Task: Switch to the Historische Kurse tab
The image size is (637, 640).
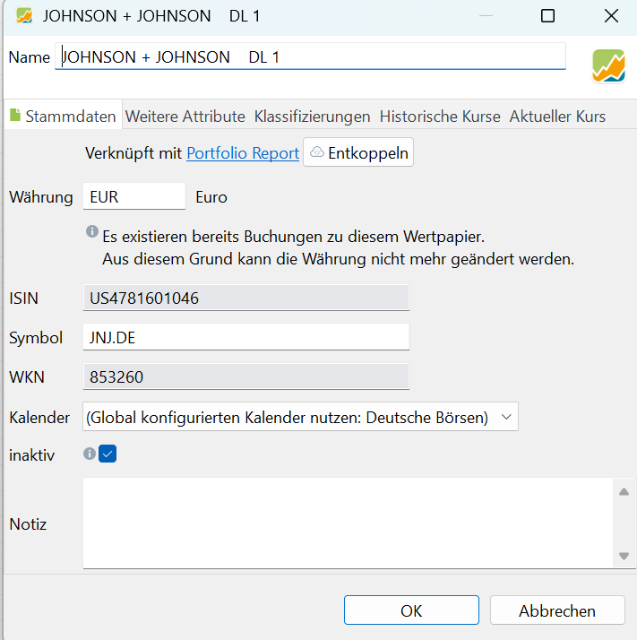Action: pyautogui.click(x=440, y=117)
